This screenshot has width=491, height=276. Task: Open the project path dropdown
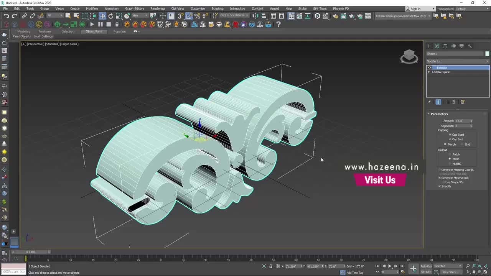(403, 16)
